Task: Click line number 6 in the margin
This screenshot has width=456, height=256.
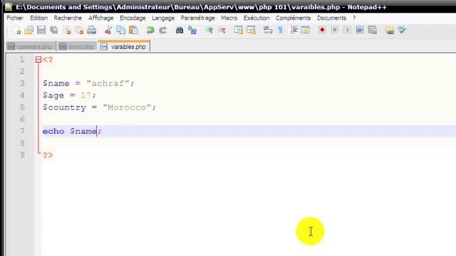Action: tap(22, 119)
